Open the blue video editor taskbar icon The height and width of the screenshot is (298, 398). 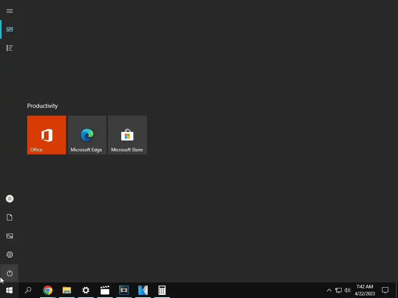(143, 290)
